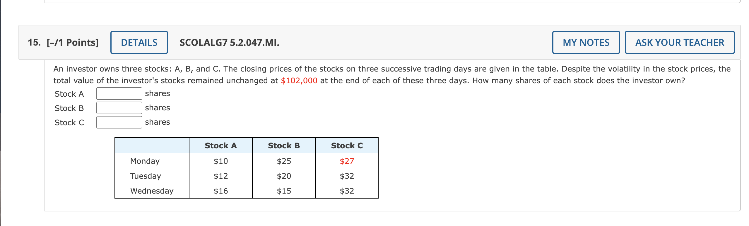Image resolution: width=749 pixels, height=226 pixels.
Task: Click the Stock C column header
Action: click(347, 145)
